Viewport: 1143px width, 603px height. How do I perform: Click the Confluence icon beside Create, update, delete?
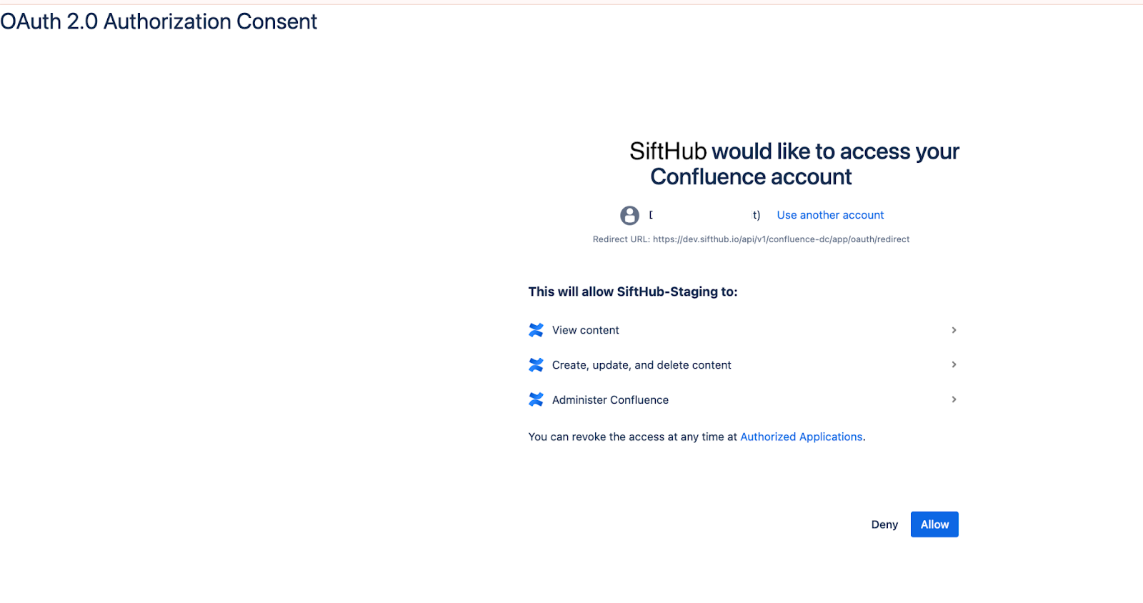[x=536, y=365]
